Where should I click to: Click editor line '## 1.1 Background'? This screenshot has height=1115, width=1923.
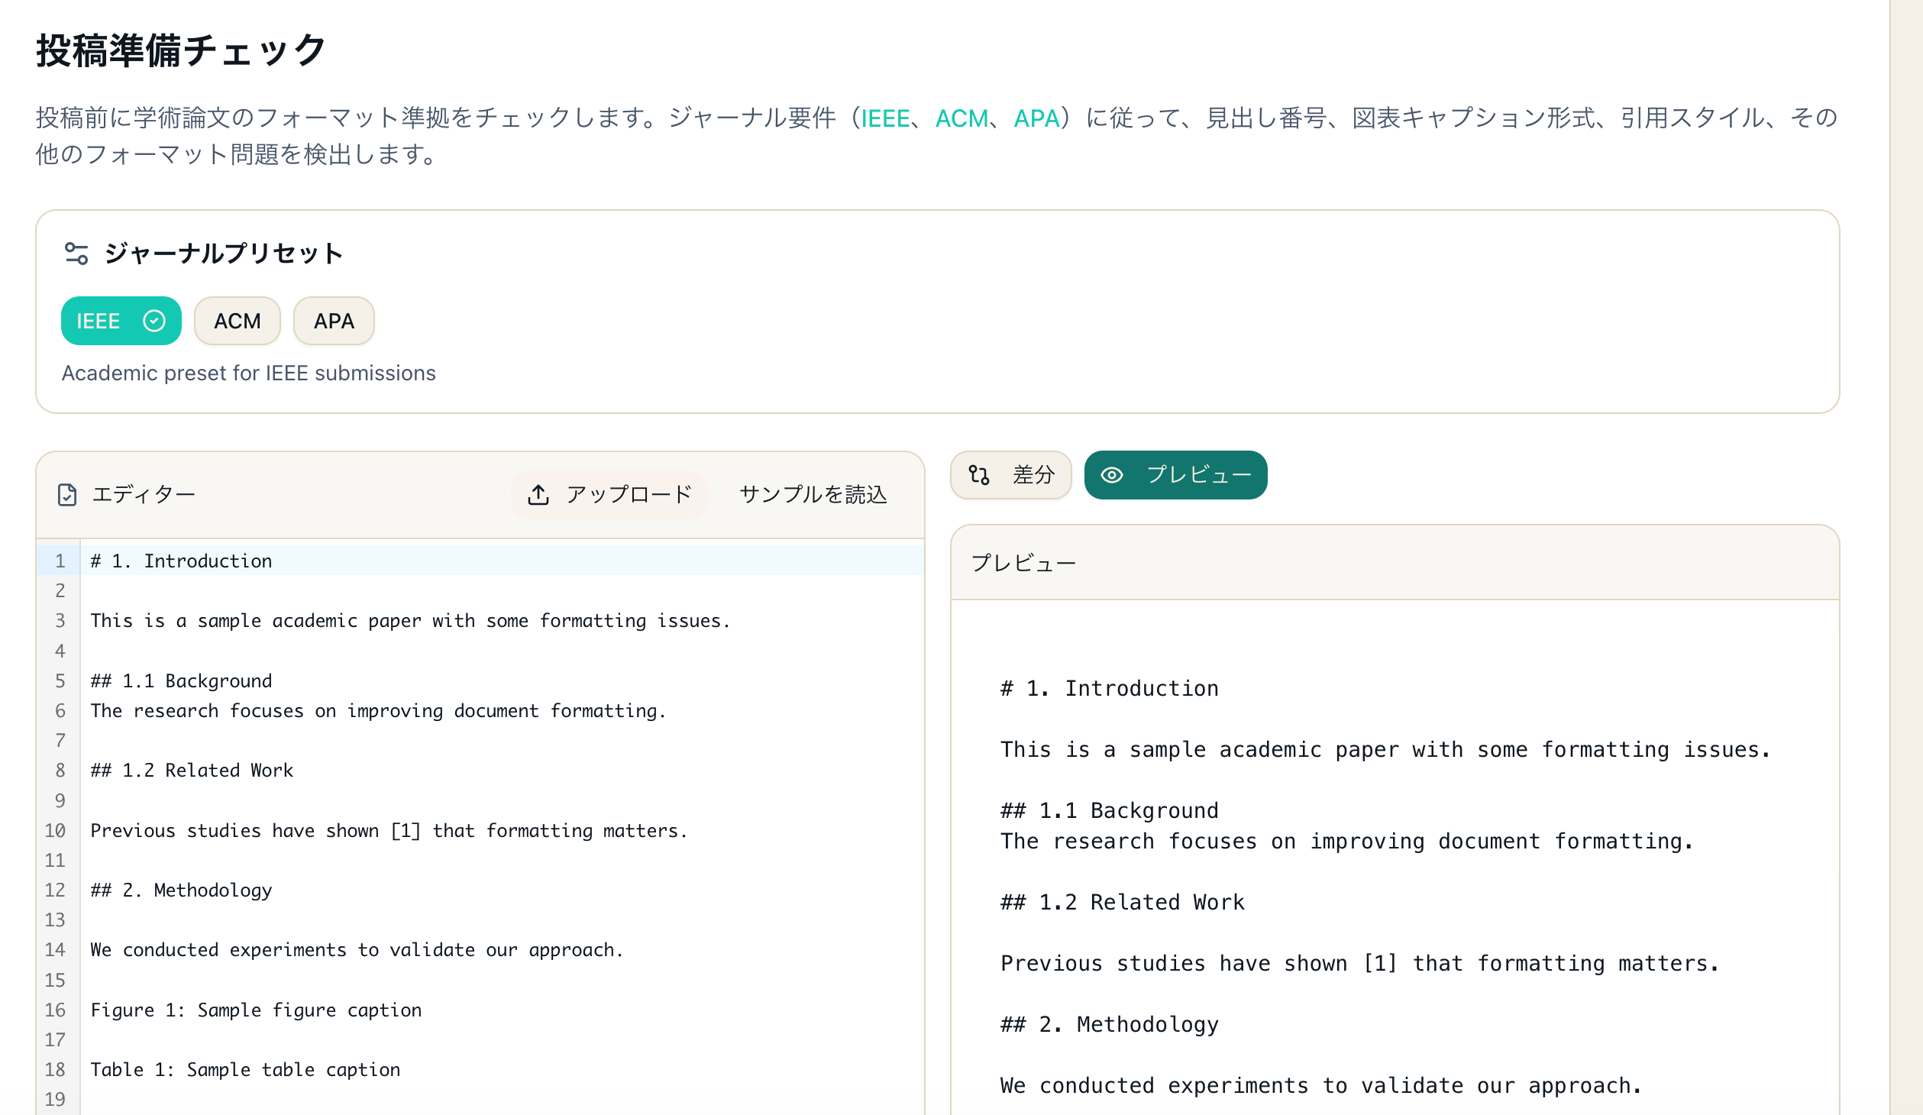(181, 680)
